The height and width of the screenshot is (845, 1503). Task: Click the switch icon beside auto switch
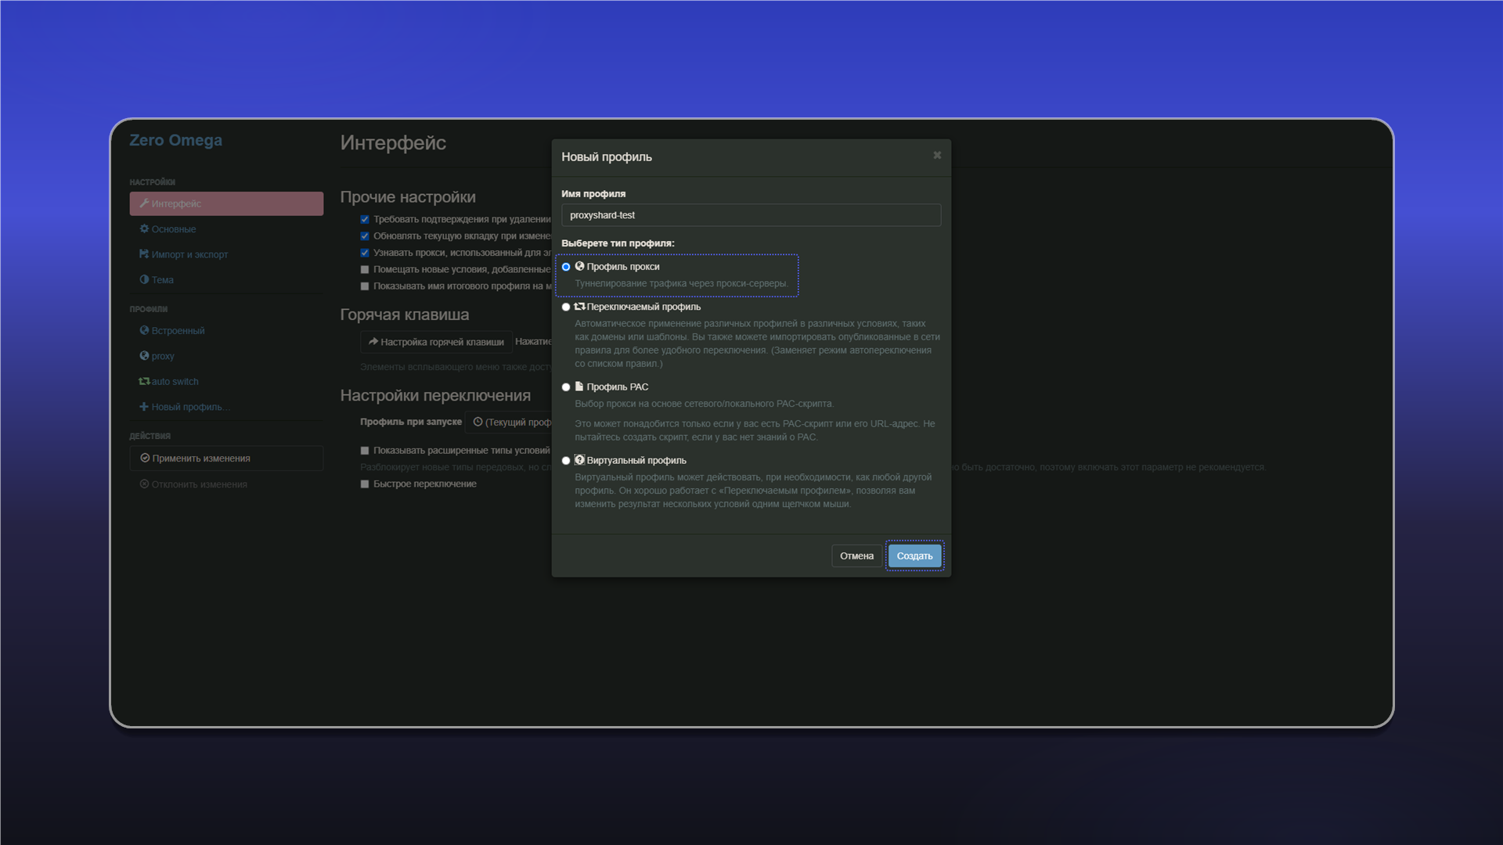(144, 381)
